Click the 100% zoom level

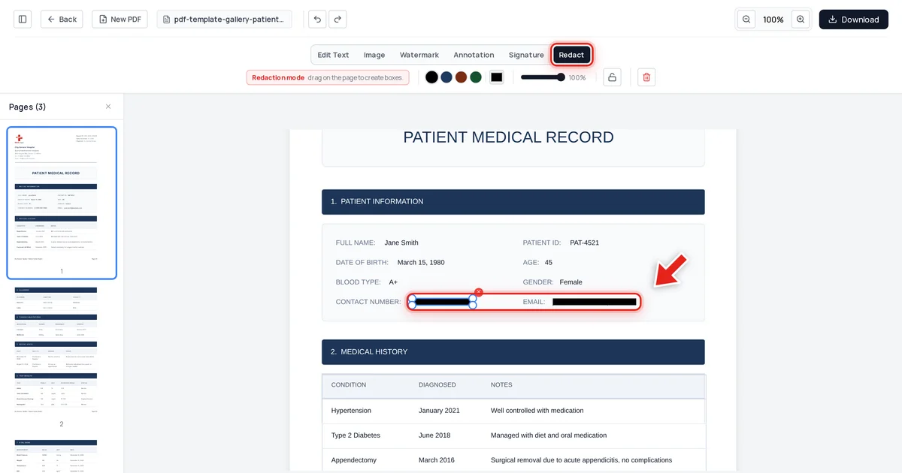click(x=773, y=20)
